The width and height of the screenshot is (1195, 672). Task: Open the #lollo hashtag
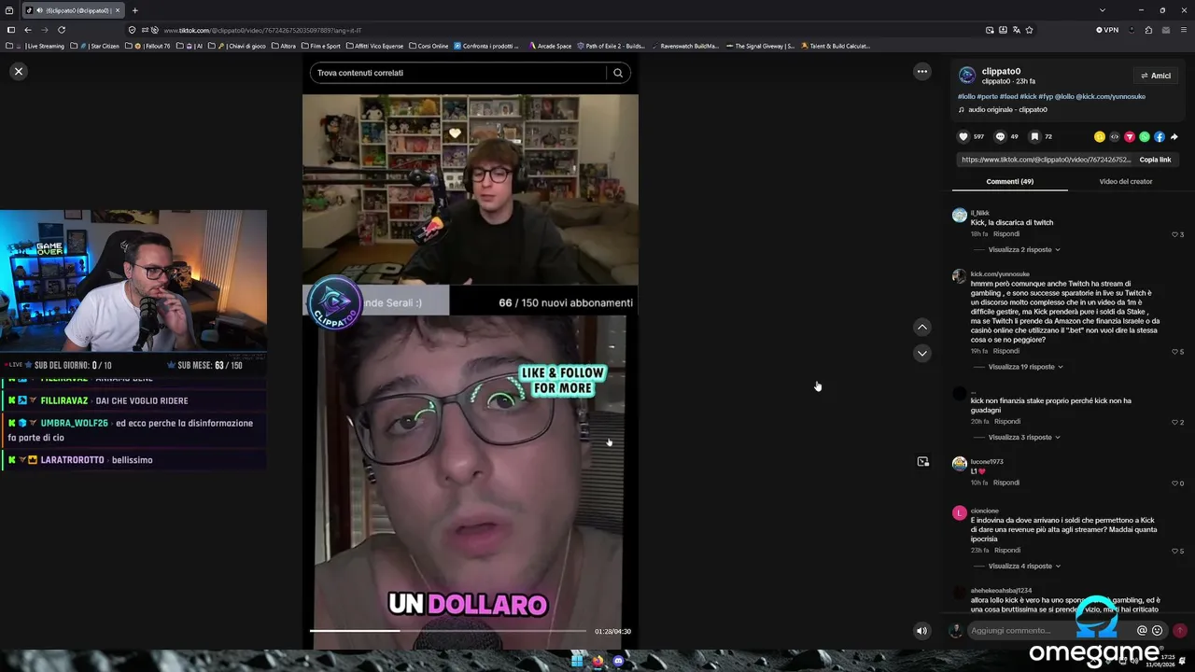point(967,96)
